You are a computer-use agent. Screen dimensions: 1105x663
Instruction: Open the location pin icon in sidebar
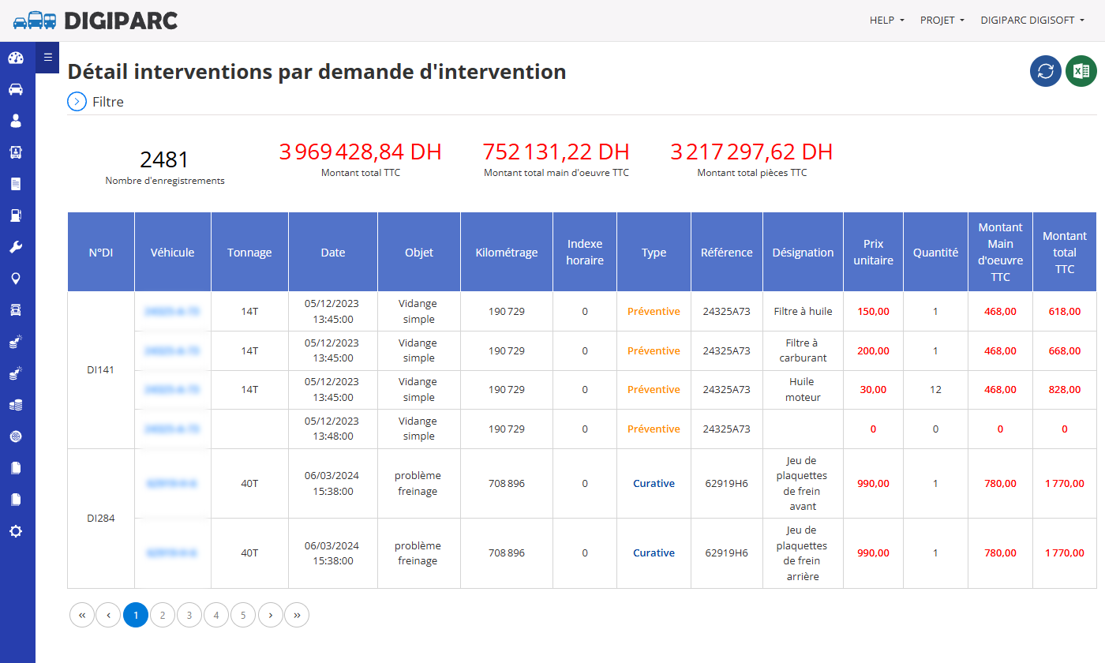tap(16, 279)
